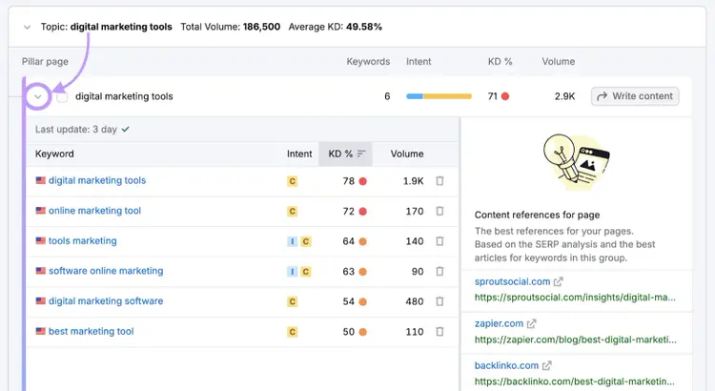Click the lightbulb content references illustration
The height and width of the screenshot is (391, 715).
(577, 161)
